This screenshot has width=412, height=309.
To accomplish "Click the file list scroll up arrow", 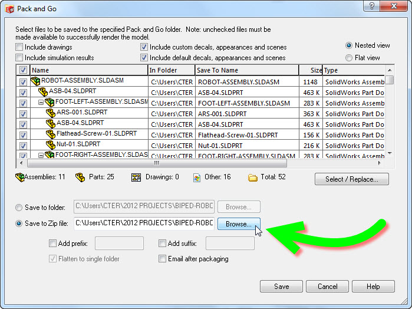I will 390,70.
